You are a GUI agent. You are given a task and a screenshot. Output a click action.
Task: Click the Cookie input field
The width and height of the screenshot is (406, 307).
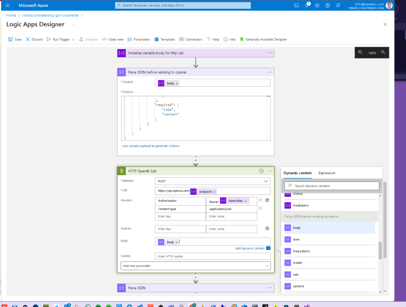[213, 256]
